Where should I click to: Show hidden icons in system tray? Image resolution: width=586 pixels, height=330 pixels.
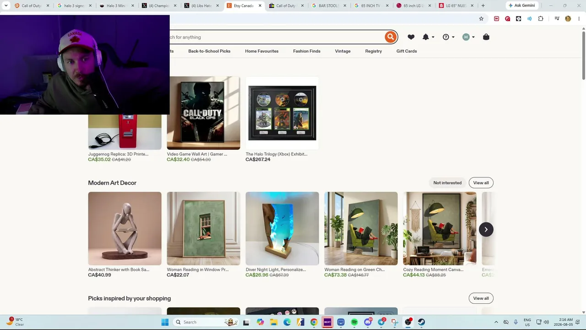[496, 322]
